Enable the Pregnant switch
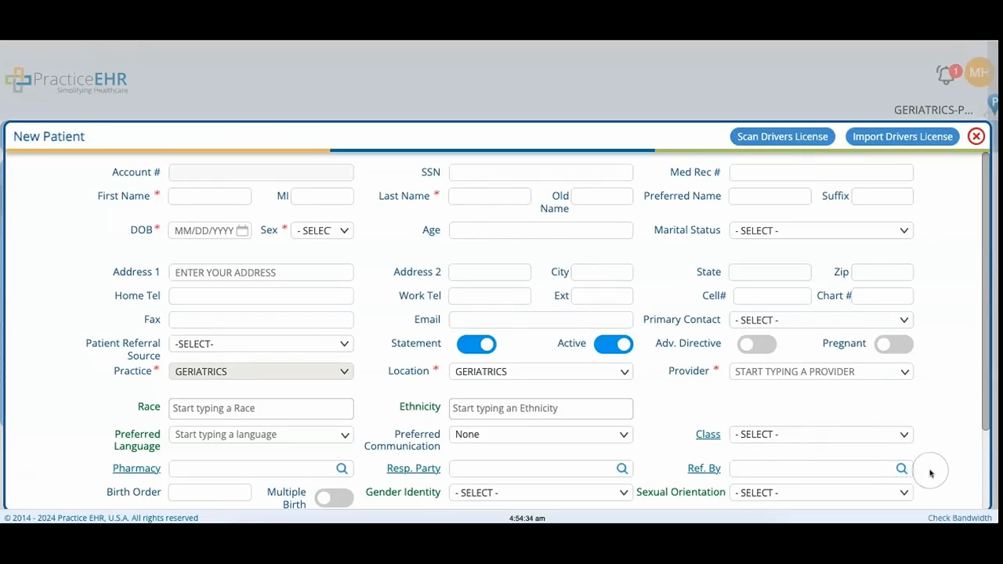This screenshot has width=1003, height=564. [x=894, y=344]
